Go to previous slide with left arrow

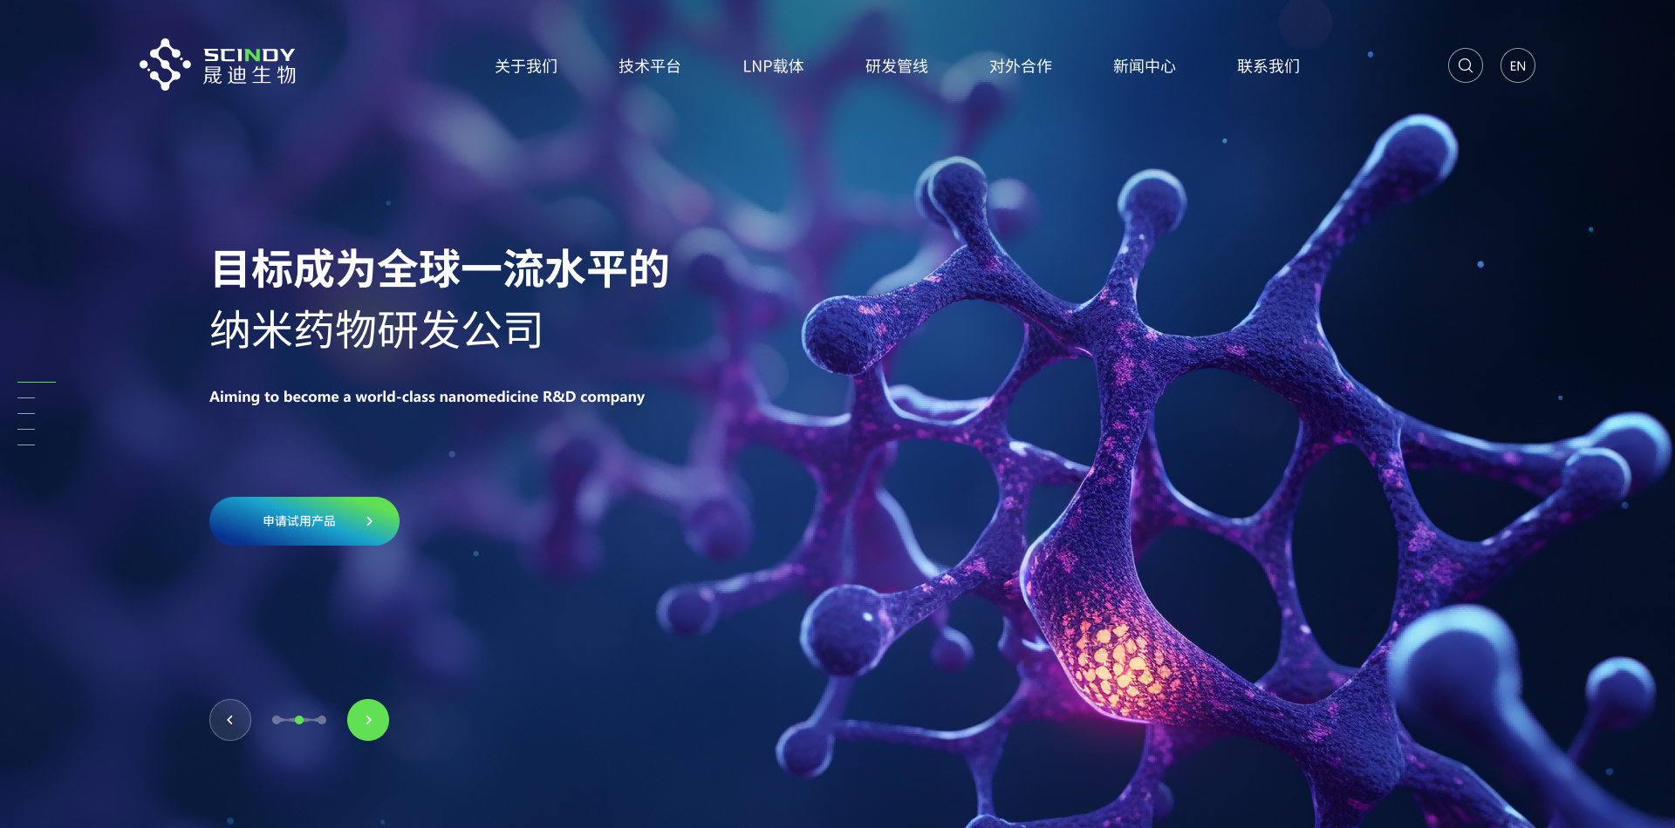click(x=230, y=720)
